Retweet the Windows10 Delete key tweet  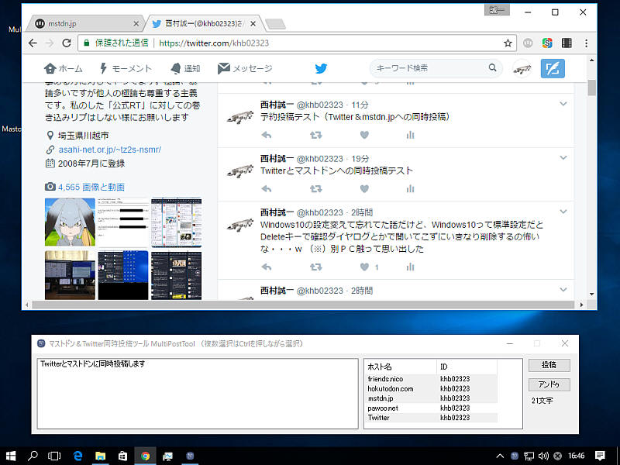click(x=315, y=267)
